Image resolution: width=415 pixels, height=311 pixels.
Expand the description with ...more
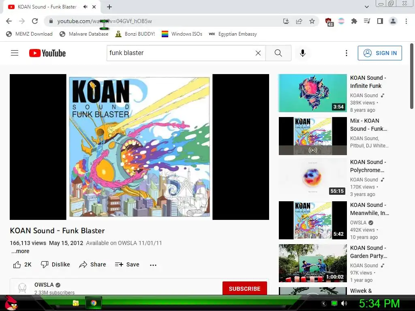(20, 251)
